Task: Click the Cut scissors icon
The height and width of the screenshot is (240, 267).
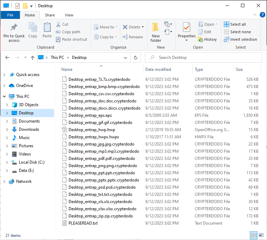Action: [58, 24]
